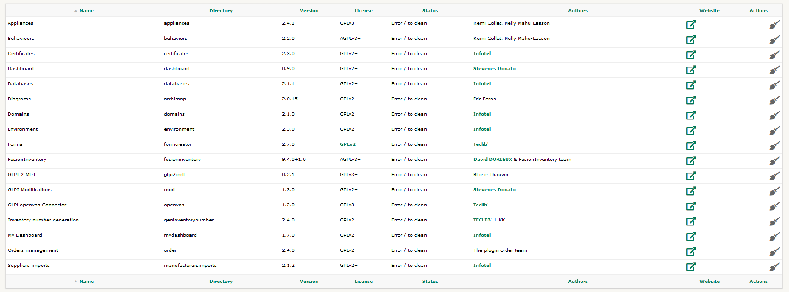This screenshot has height=292, width=789.
Task: Click clean action icon for Forms
Action: click(x=775, y=146)
